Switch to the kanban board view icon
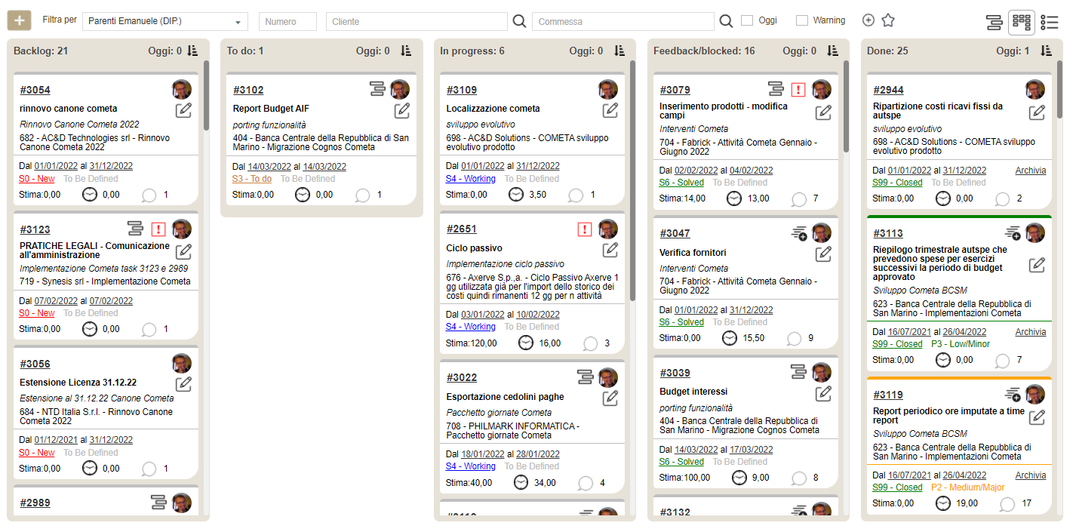1079x532 pixels. click(x=1021, y=23)
